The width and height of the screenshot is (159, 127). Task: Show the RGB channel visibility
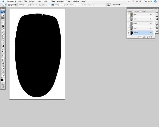click(129, 15)
